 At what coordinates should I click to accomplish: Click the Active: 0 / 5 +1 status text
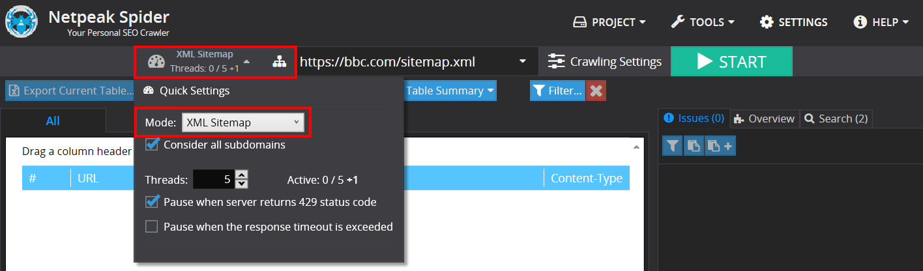(x=323, y=180)
